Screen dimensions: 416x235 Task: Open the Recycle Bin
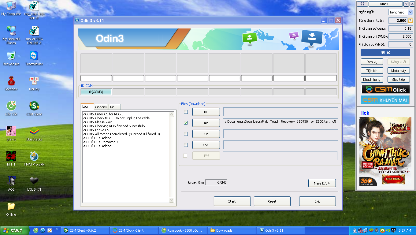point(11,58)
